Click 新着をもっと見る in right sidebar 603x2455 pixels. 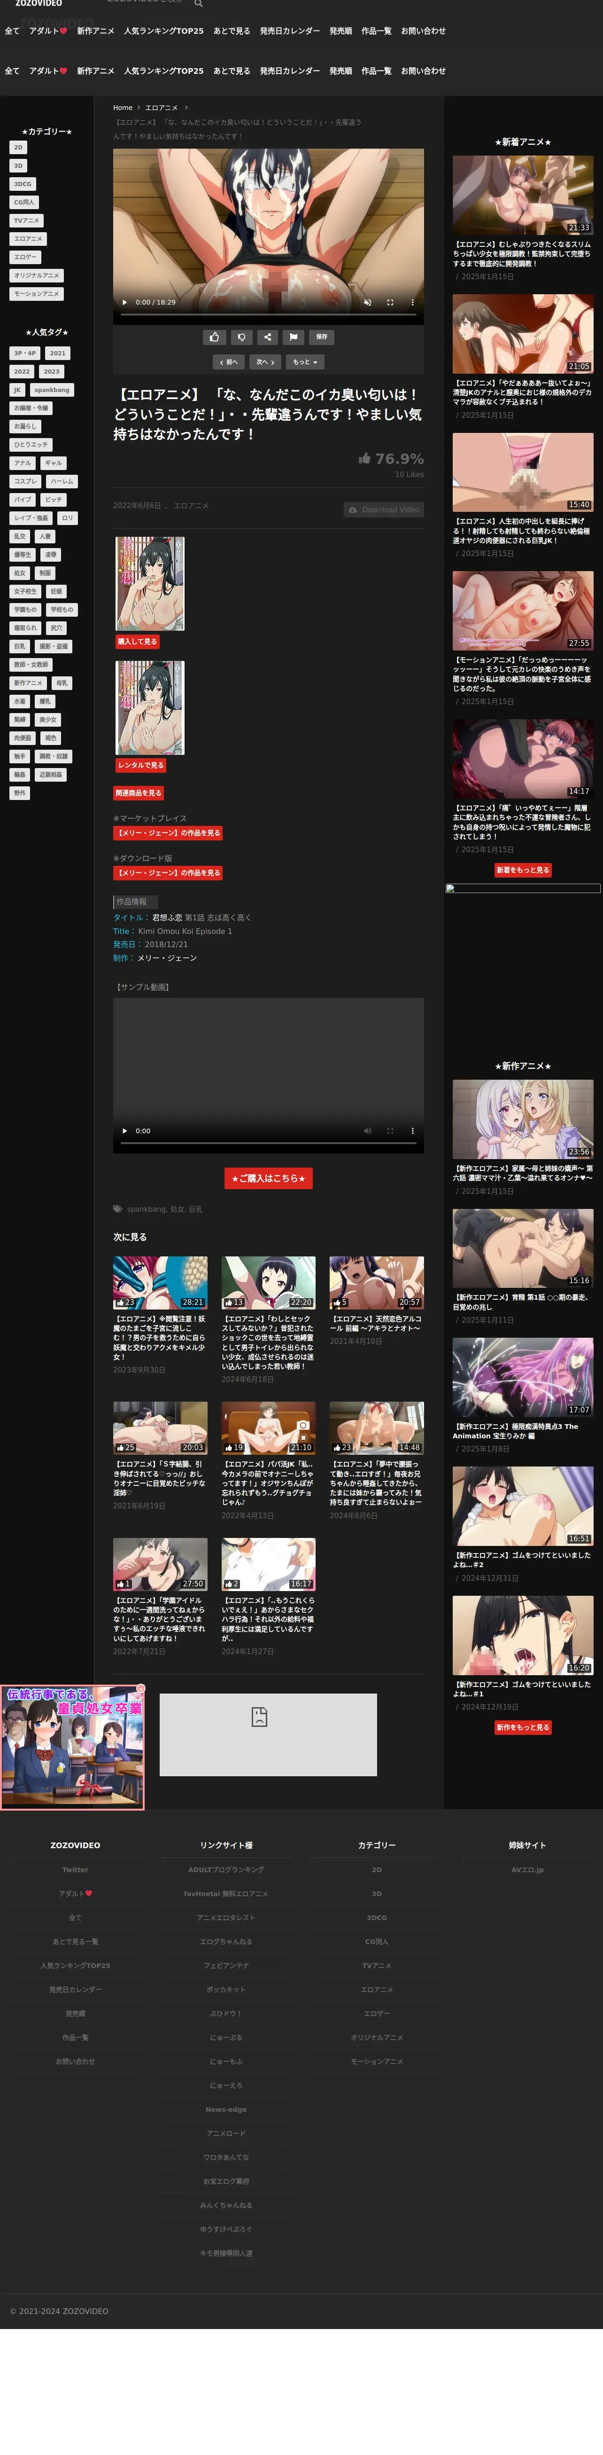(523, 870)
